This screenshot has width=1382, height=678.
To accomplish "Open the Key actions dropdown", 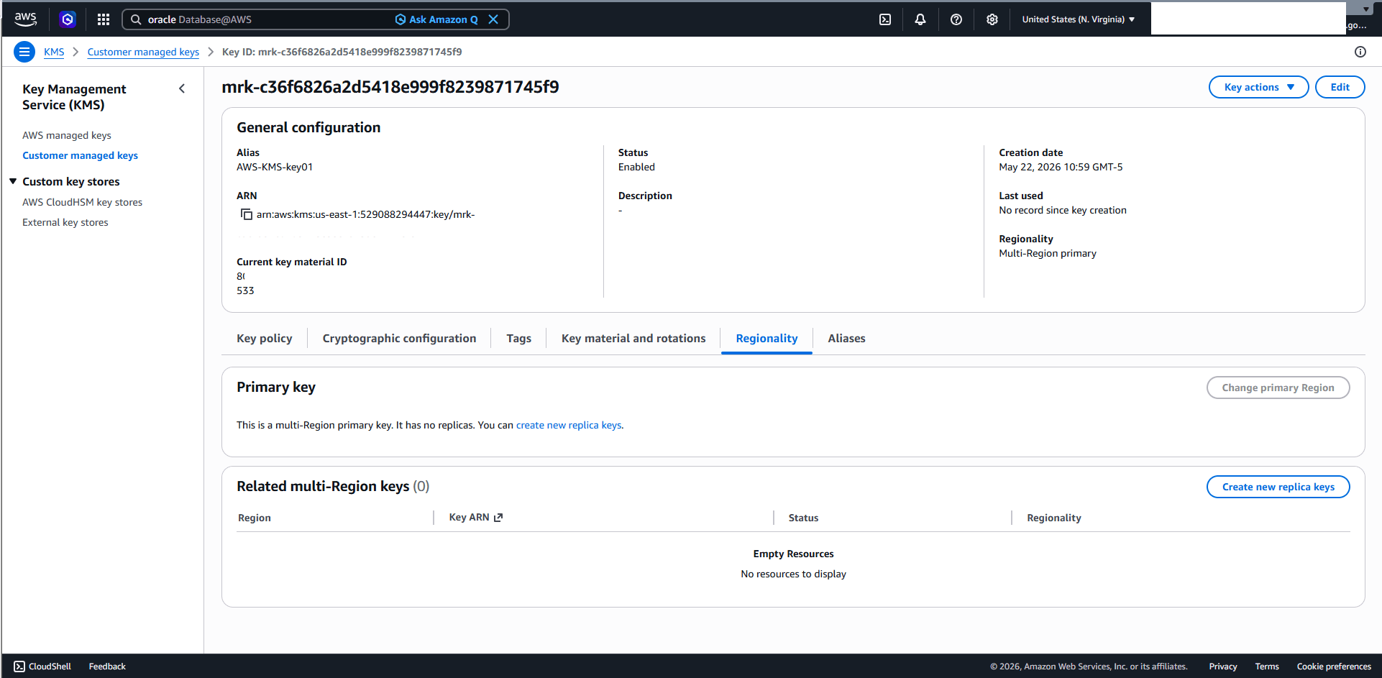I will [1258, 87].
